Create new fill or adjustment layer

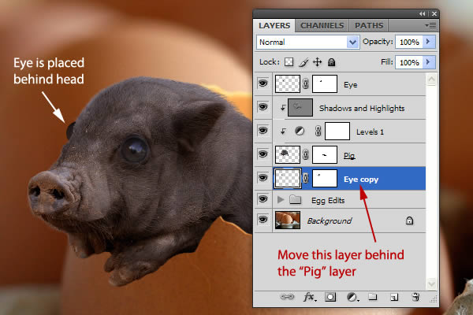pos(352,297)
